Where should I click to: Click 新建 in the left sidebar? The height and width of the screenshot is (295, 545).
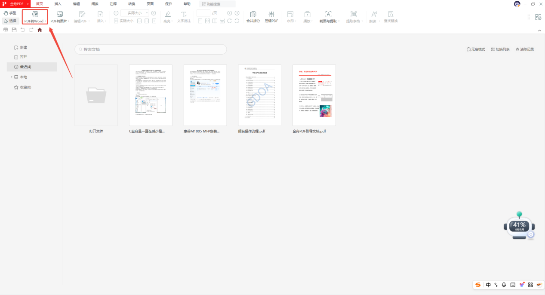tap(23, 47)
